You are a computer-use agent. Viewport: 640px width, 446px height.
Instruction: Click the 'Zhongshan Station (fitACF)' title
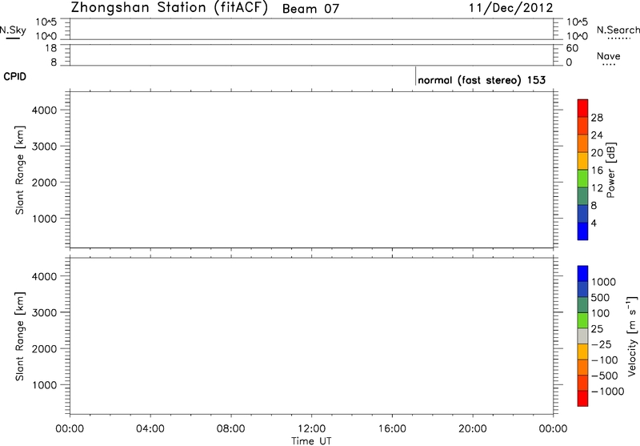[x=169, y=8]
